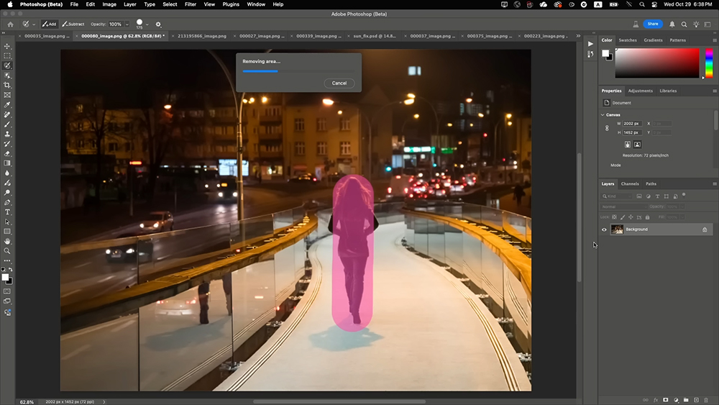Add a layer mask from Layers panel
The height and width of the screenshot is (405, 719).
point(665,399)
